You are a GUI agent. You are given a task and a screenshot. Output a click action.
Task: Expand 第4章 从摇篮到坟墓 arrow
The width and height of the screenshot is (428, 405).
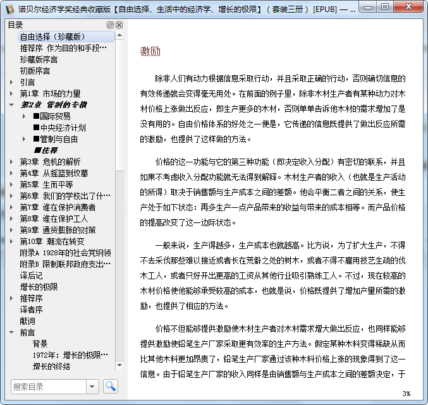coord(11,173)
